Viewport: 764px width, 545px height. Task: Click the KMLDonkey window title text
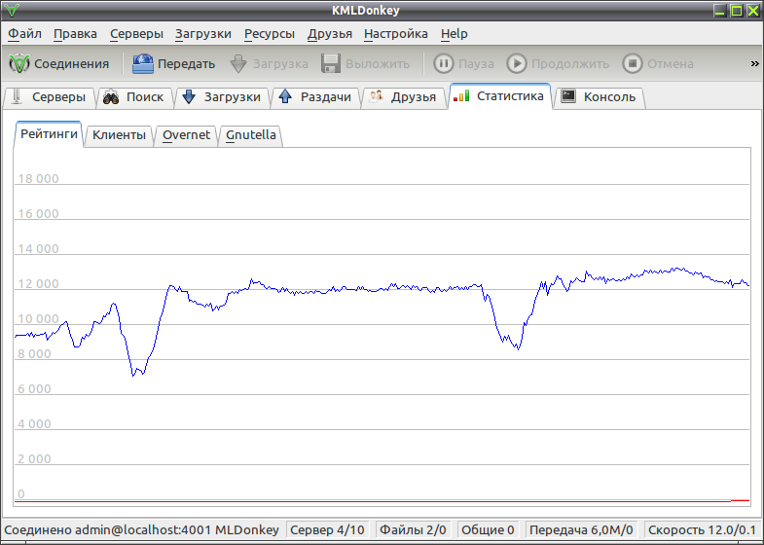click(x=365, y=11)
